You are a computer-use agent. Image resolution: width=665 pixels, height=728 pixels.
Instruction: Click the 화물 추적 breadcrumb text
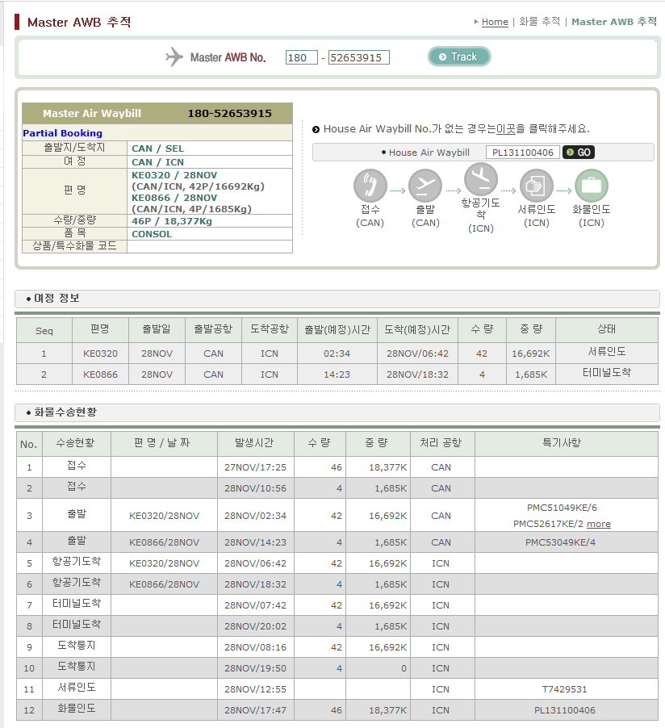(539, 22)
